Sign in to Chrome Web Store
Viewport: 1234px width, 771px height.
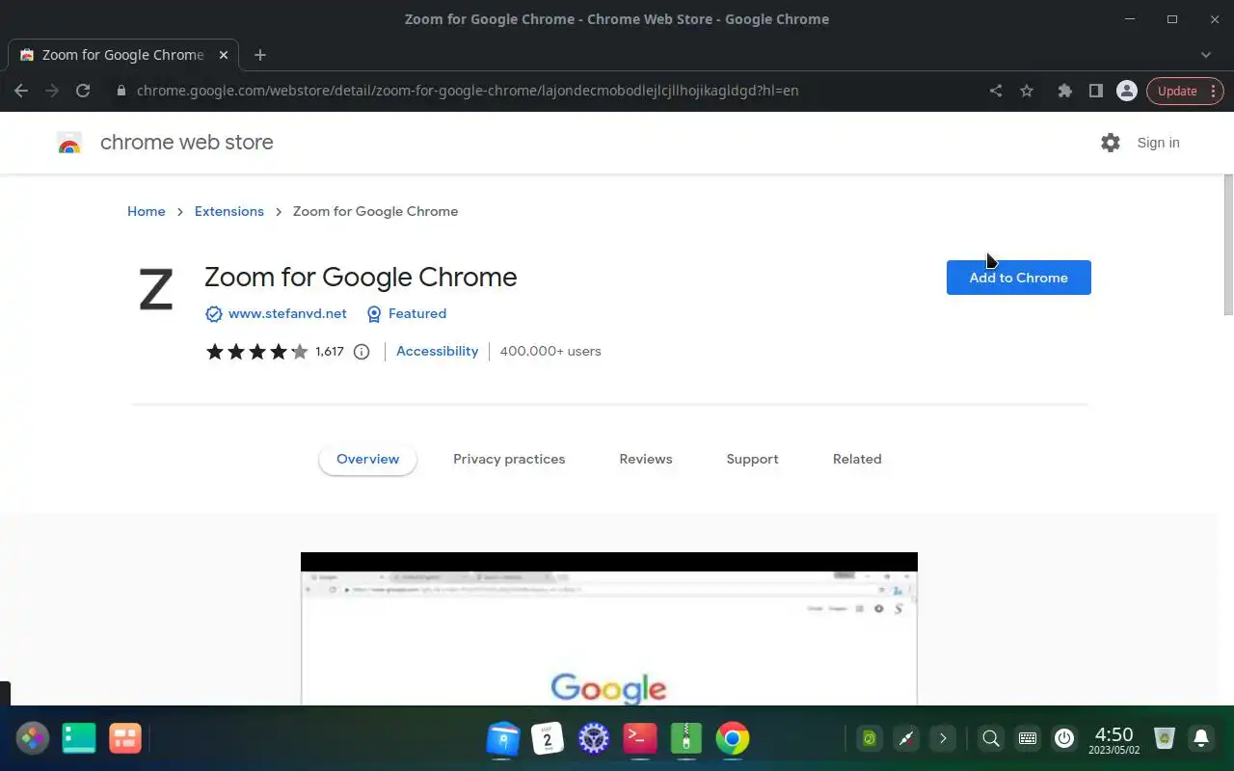click(1158, 143)
